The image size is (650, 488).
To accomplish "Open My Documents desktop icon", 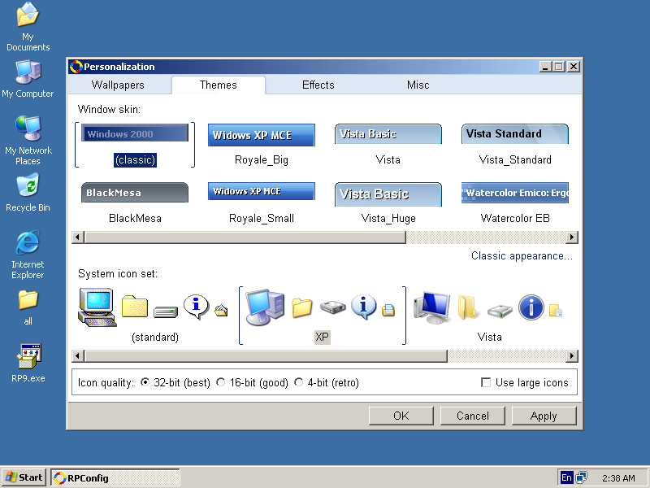I will pos(28,27).
